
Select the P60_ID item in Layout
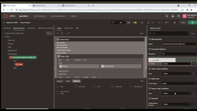pos(79,66)
